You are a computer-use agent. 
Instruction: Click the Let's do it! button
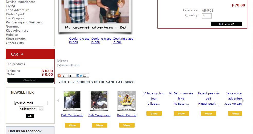(226, 24)
